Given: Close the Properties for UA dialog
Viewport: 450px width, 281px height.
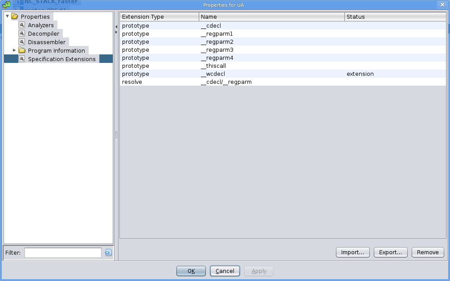Looking at the screenshot, I should [x=442, y=4].
